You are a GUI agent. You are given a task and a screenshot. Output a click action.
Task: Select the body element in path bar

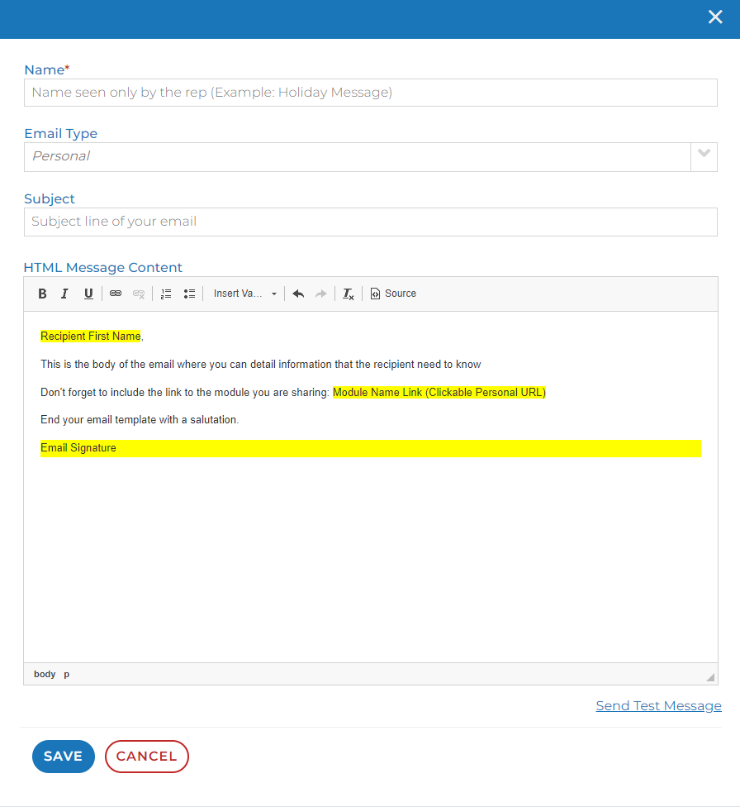tap(45, 674)
